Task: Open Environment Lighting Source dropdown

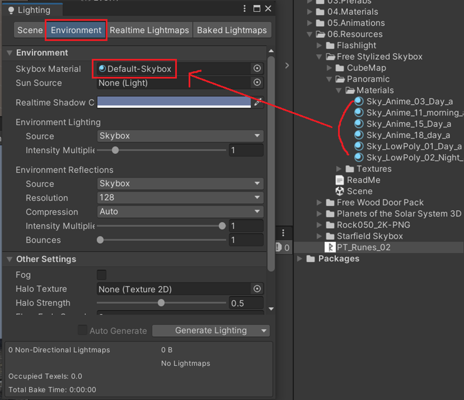Action: pos(180,136)
